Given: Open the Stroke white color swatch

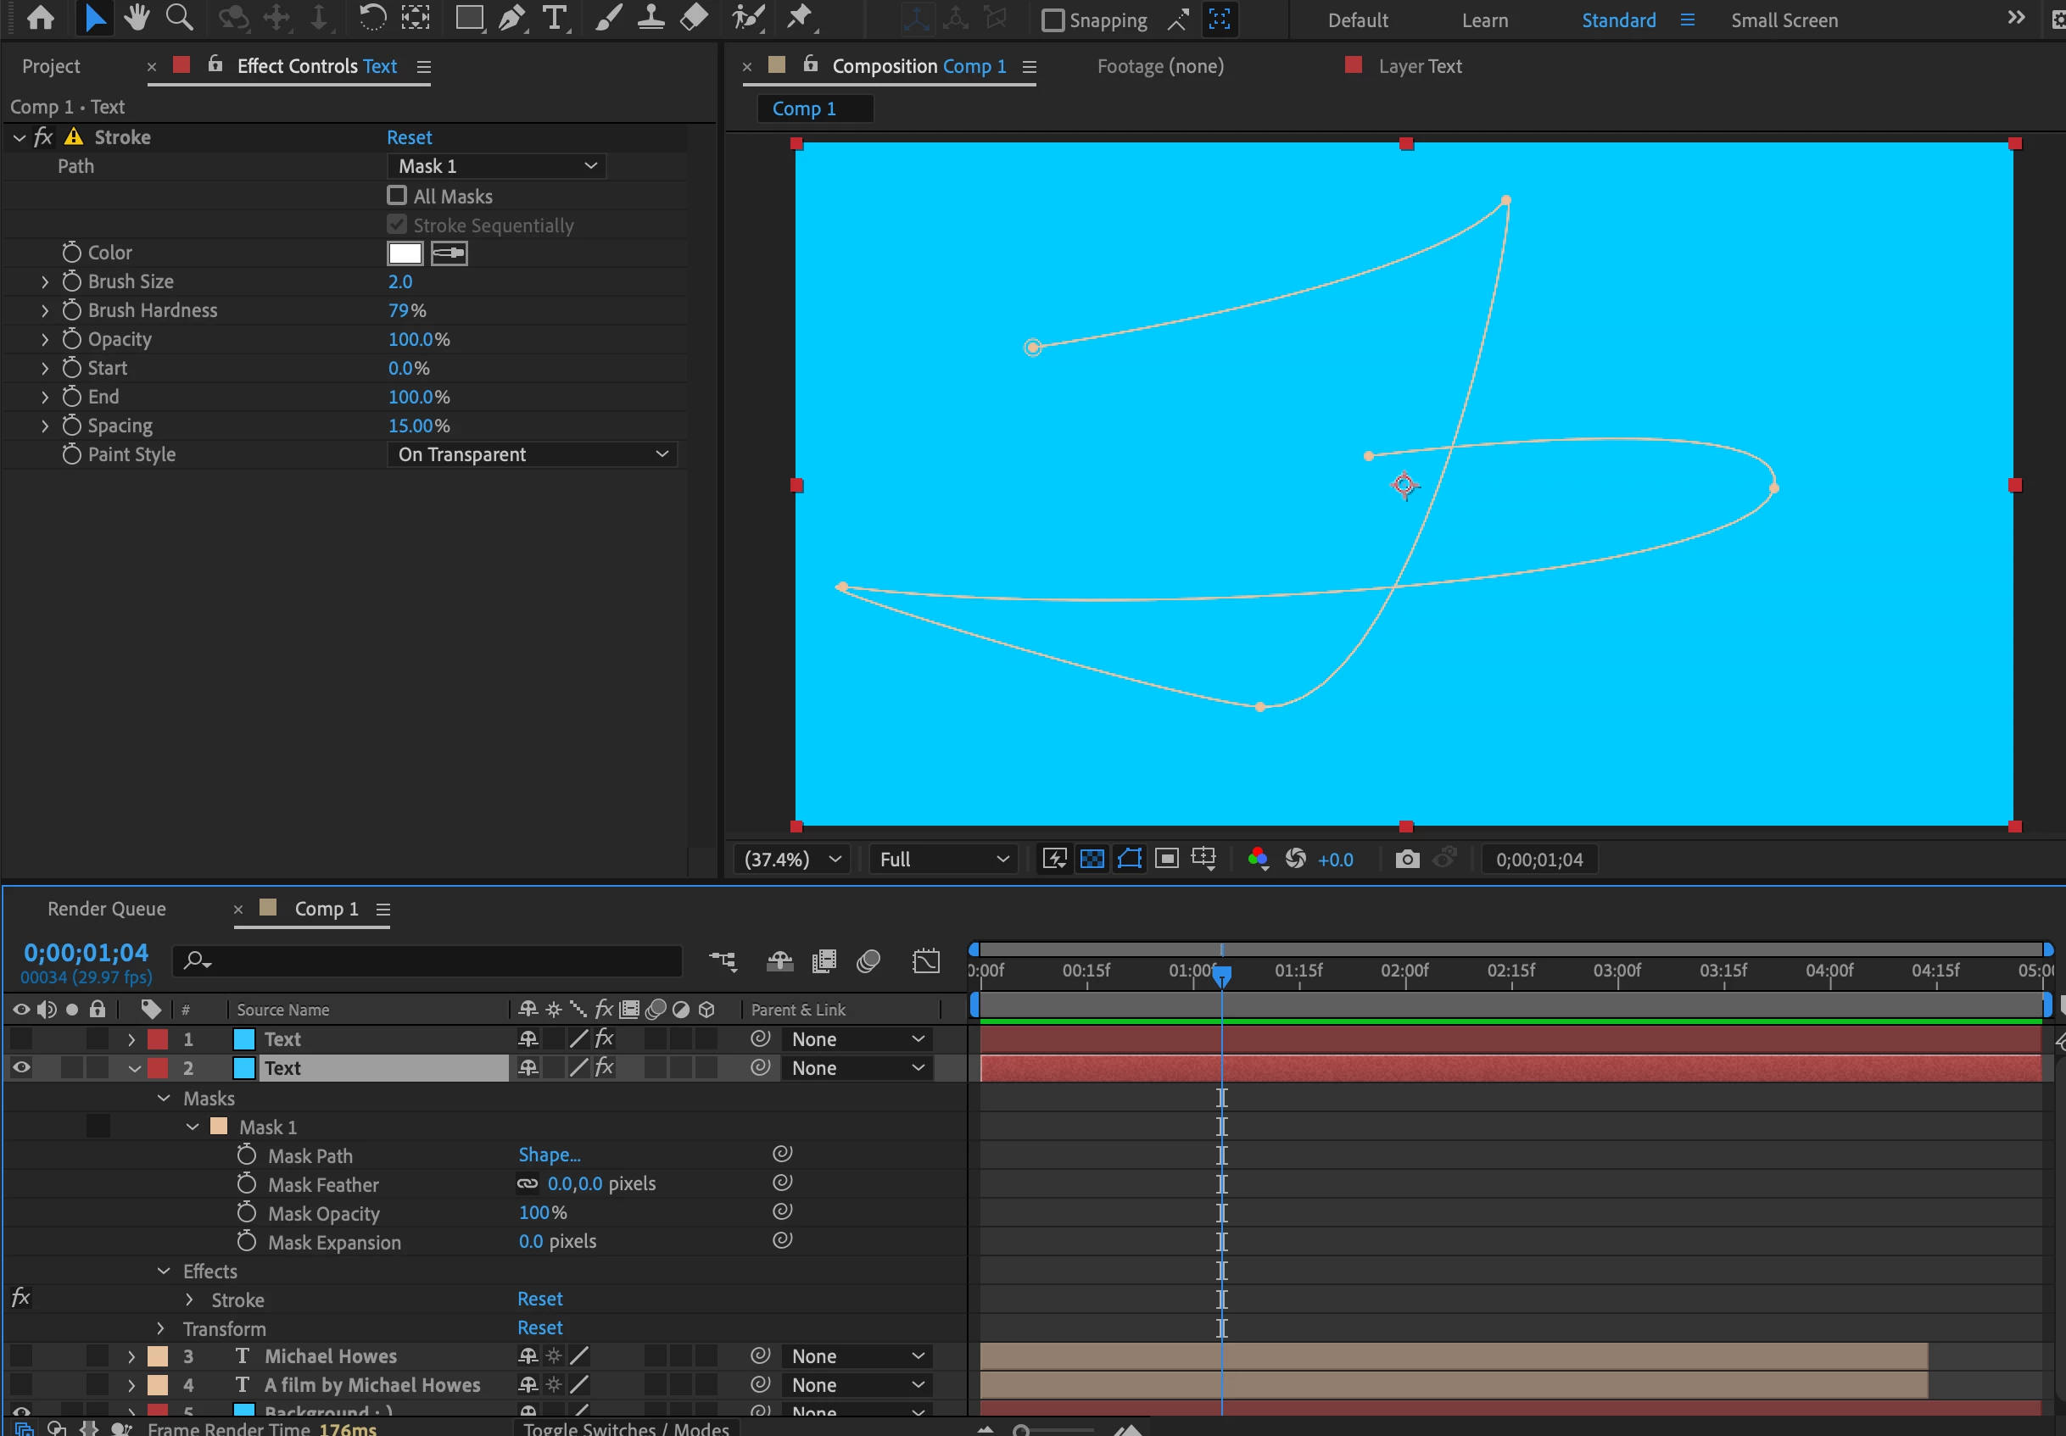Looking at the screenshot, I should pos(405,253).
